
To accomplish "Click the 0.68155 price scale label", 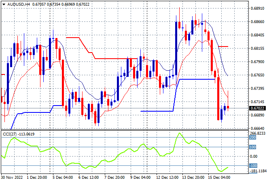I will point(257,49).
